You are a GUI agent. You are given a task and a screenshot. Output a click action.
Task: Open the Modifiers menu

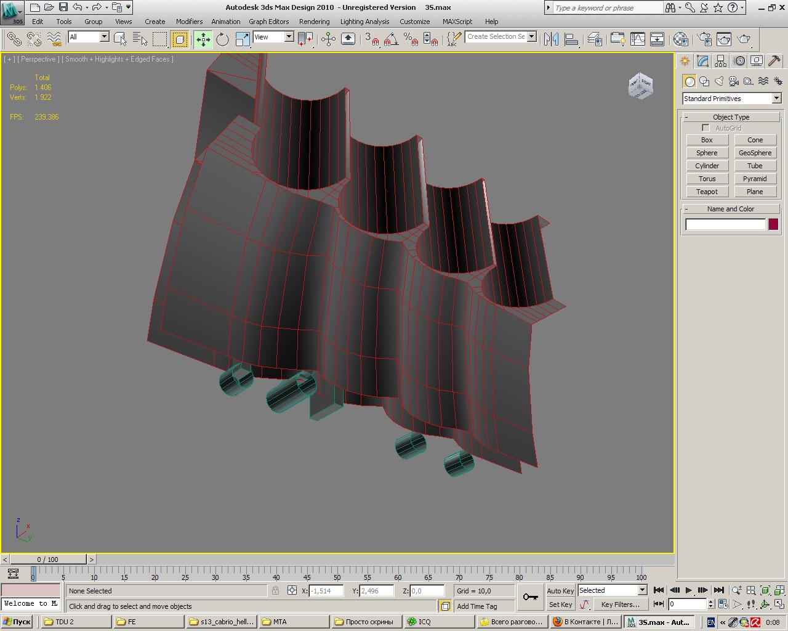click(189, 22)
